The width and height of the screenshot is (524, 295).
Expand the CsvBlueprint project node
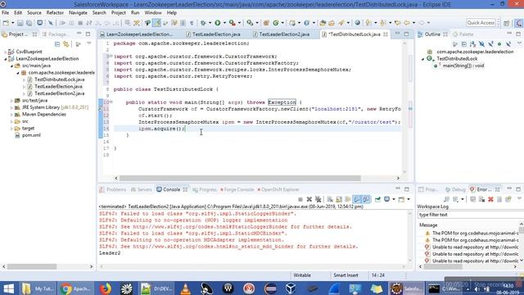(6, 52)
